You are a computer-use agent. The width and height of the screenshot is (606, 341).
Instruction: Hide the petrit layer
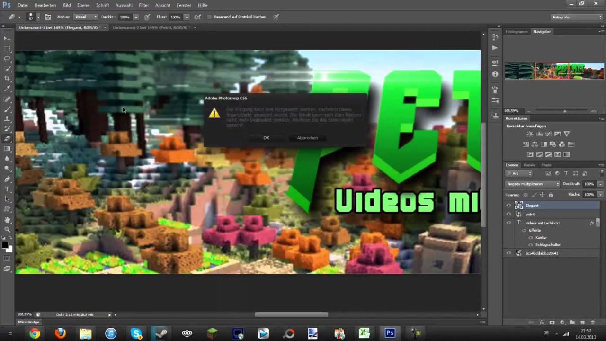pos(509,214)
